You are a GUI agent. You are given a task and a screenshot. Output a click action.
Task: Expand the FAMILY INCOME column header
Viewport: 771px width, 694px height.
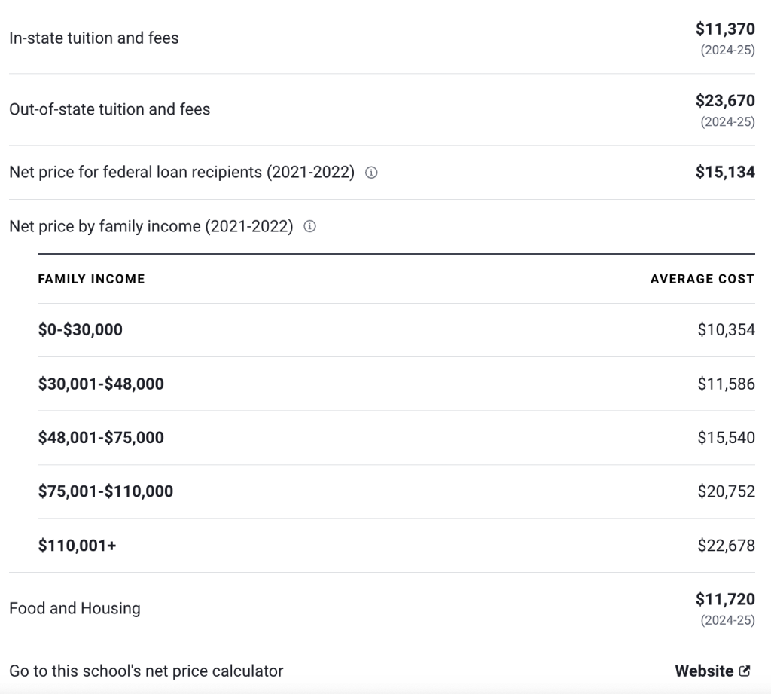tap(91, 278)
